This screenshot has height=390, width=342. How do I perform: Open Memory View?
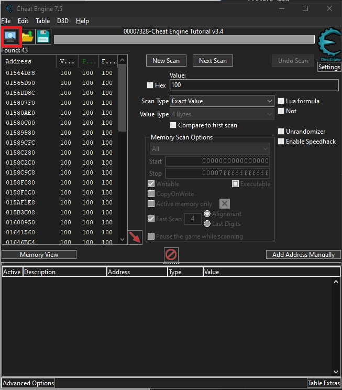(39, 254)
